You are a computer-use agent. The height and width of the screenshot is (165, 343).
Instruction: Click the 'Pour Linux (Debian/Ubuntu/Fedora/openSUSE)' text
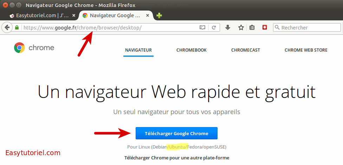point(177,147)
